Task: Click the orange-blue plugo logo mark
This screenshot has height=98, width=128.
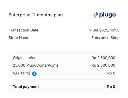Action: pos(95,15)
